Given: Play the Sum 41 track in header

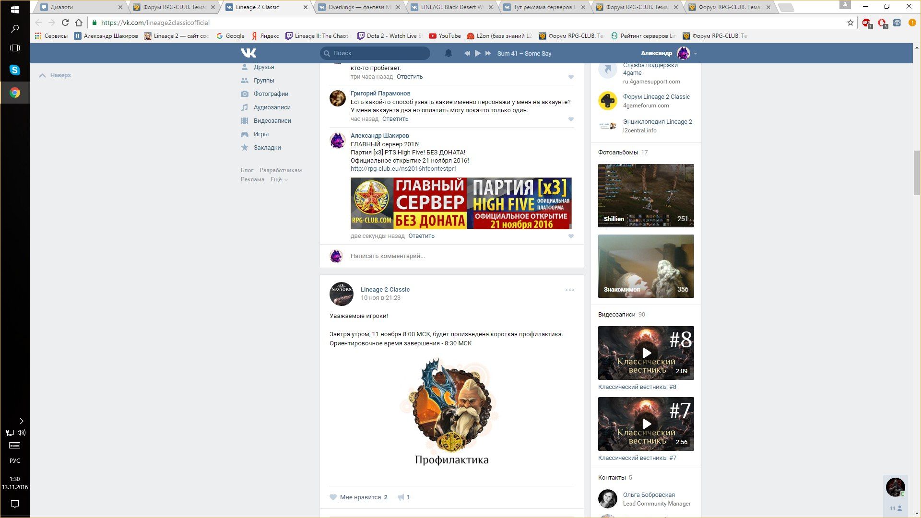Looking at the screenshot, I should (477, 53).
